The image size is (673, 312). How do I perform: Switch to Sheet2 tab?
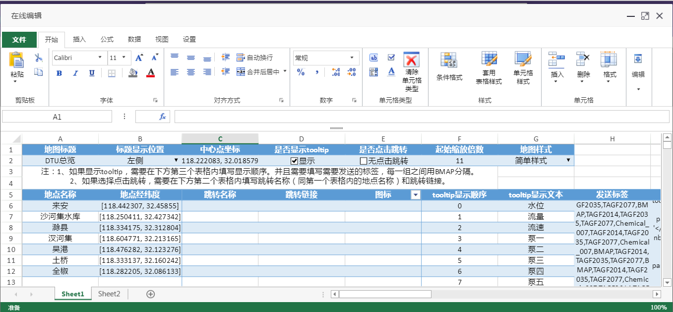pos(109,294)
